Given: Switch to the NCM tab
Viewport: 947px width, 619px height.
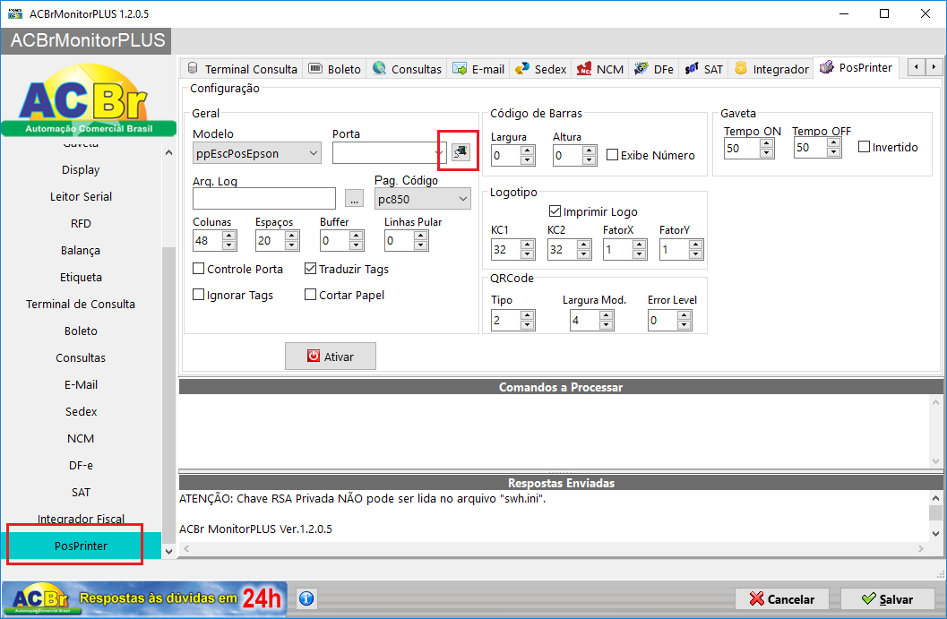Looking at the screenshot, I should pyautogui.click(x=599, y=69).
